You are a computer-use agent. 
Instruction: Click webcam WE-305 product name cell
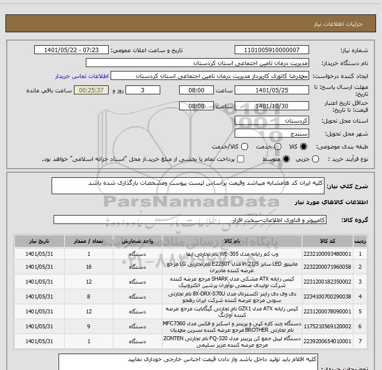click(232, 254)
